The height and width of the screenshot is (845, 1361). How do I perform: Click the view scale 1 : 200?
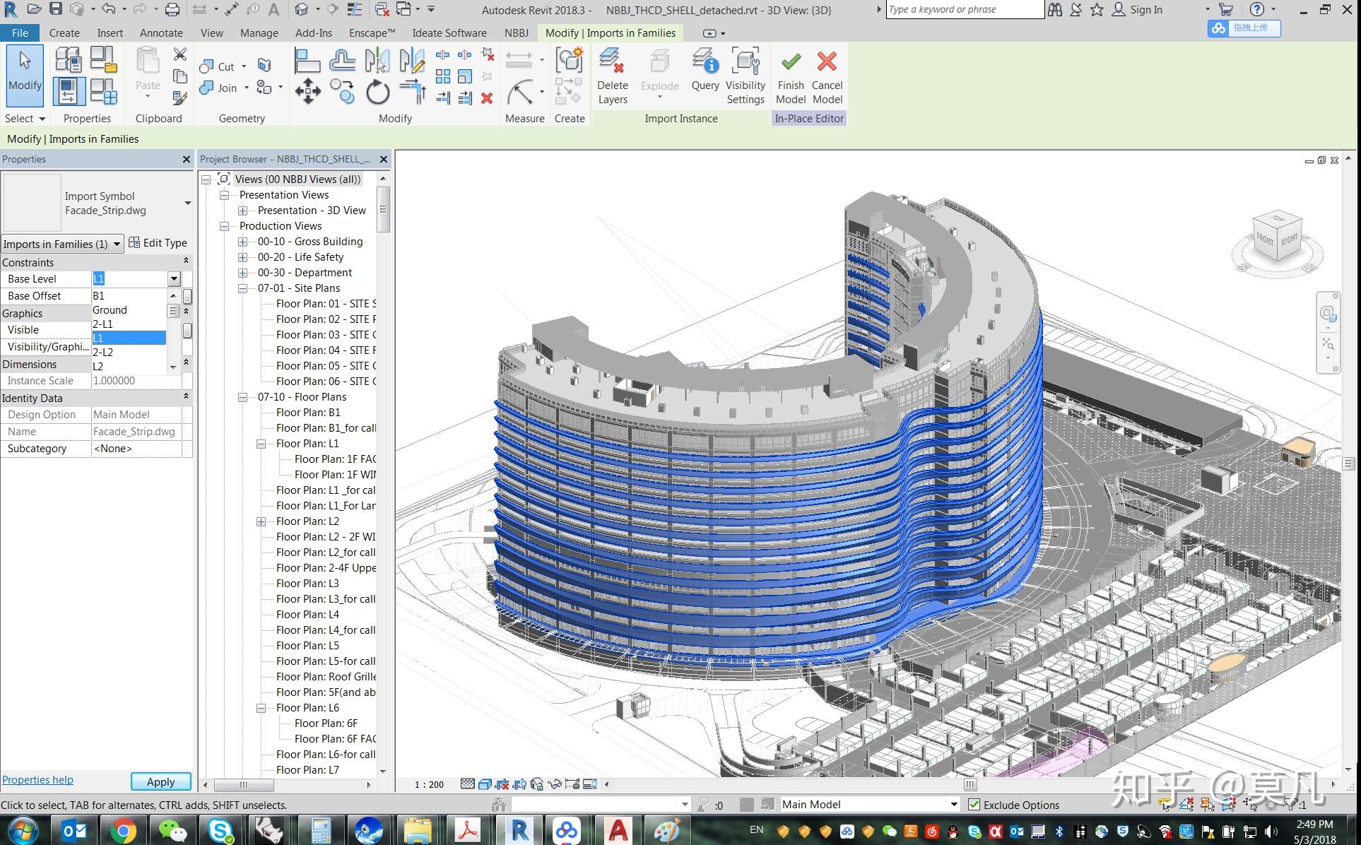click(x=429, y=784)
